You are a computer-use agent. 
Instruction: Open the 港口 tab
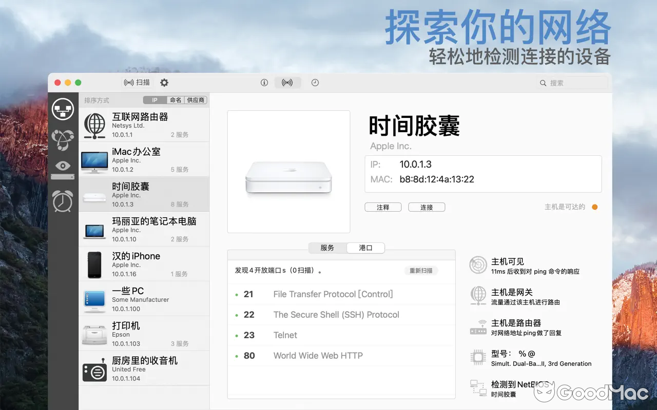click(365, 248)
